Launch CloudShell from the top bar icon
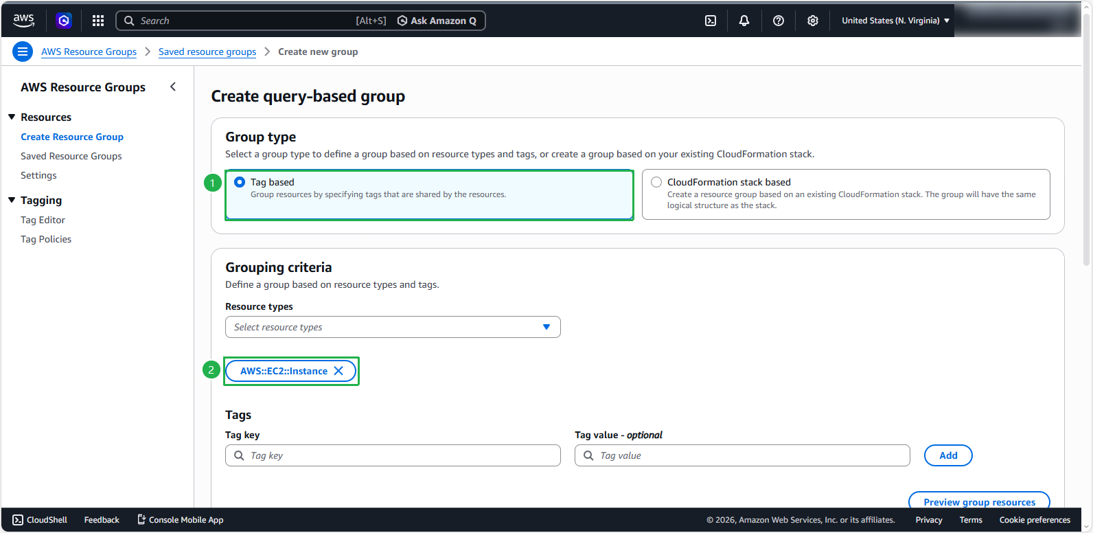Screen dimensions: 1093x533 (x=711, y=21)
